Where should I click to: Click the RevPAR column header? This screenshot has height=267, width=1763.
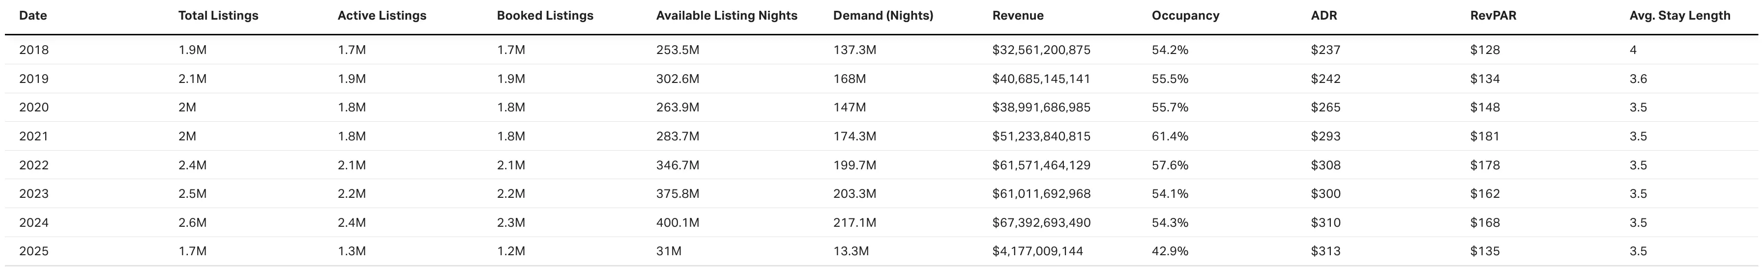point(1494,16)
